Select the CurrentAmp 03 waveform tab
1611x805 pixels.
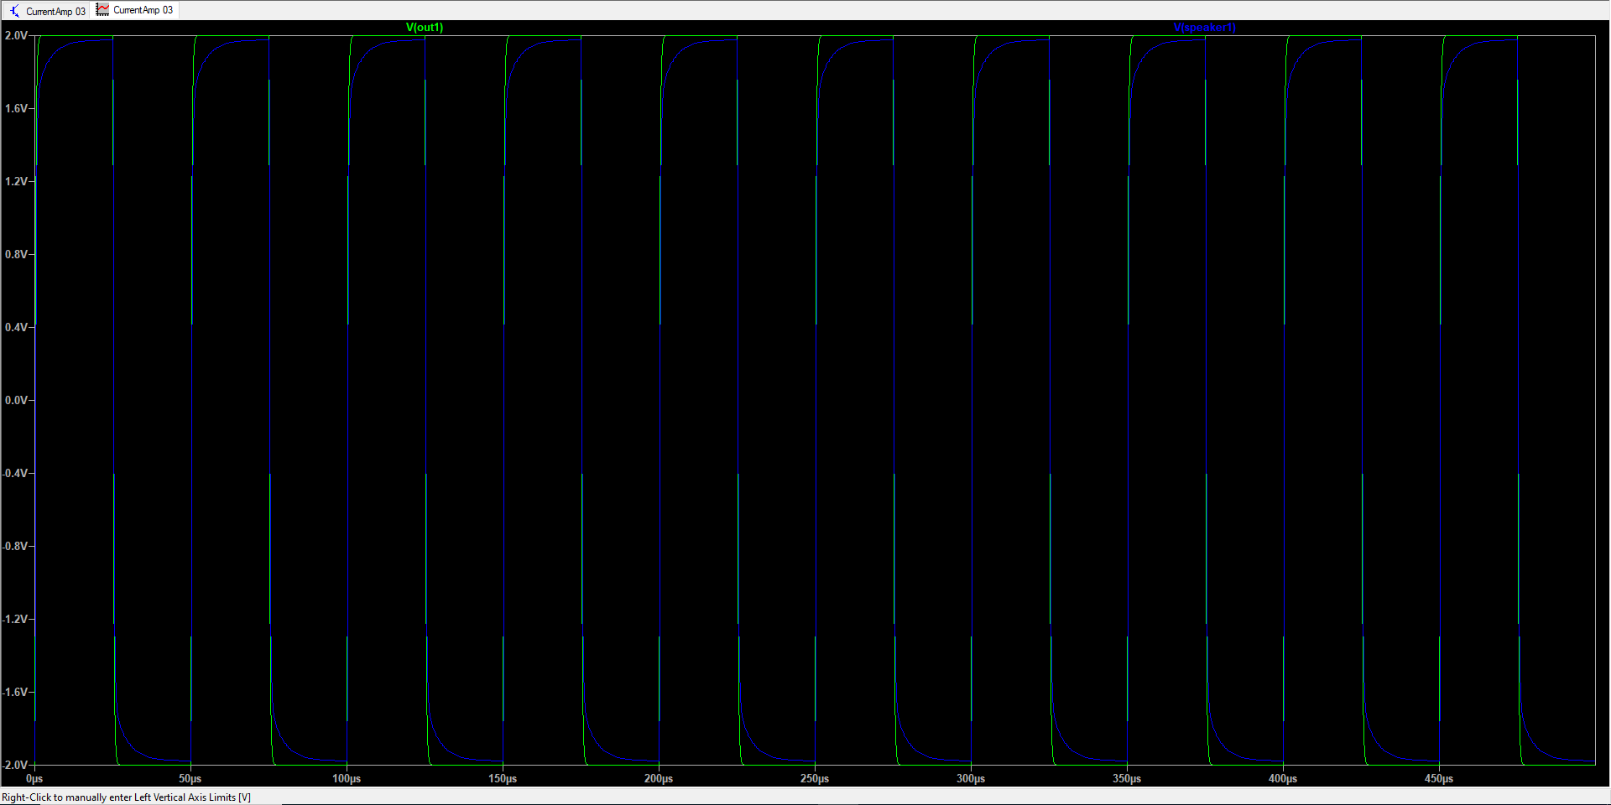tap(135, 10)
